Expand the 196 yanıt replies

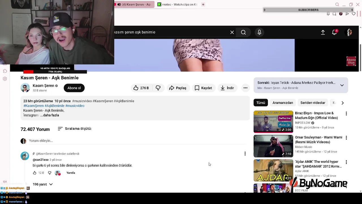tap(43, 184)
